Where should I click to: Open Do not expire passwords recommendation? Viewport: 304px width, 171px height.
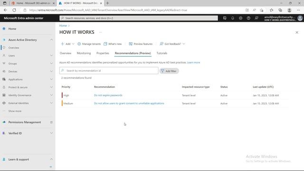click(108, 95)
